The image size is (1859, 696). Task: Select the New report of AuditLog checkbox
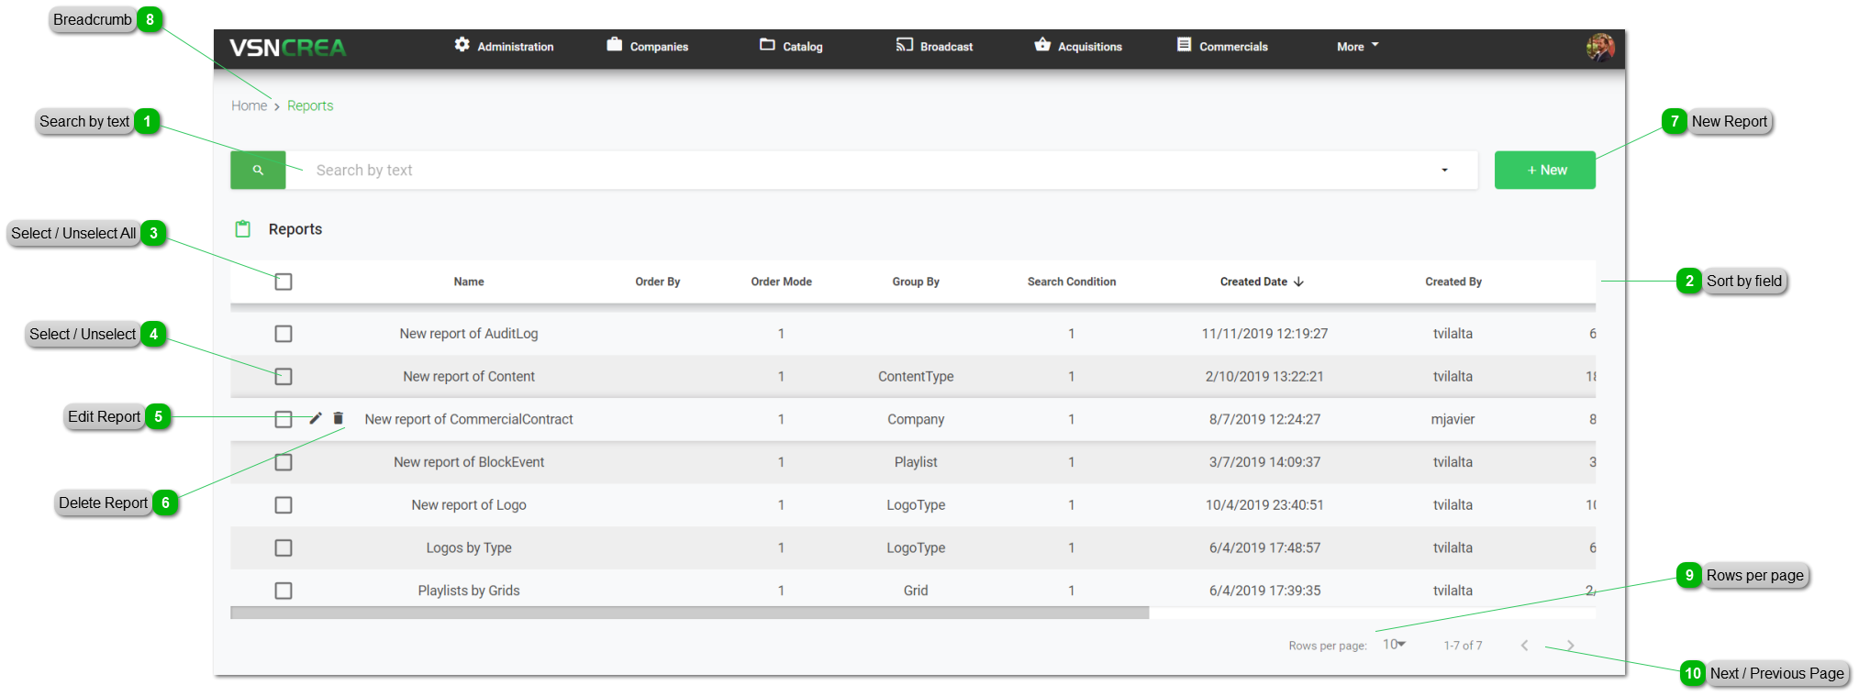(284, 334)
